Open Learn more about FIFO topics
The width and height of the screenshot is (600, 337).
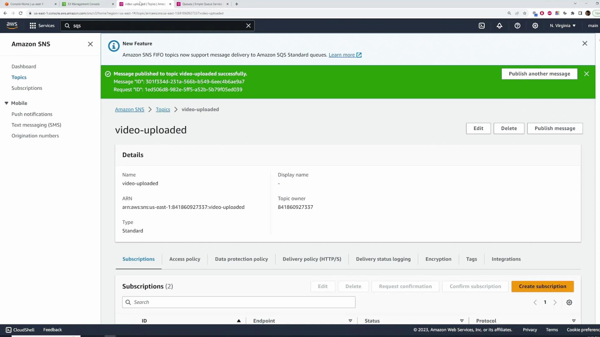(342, 55)
